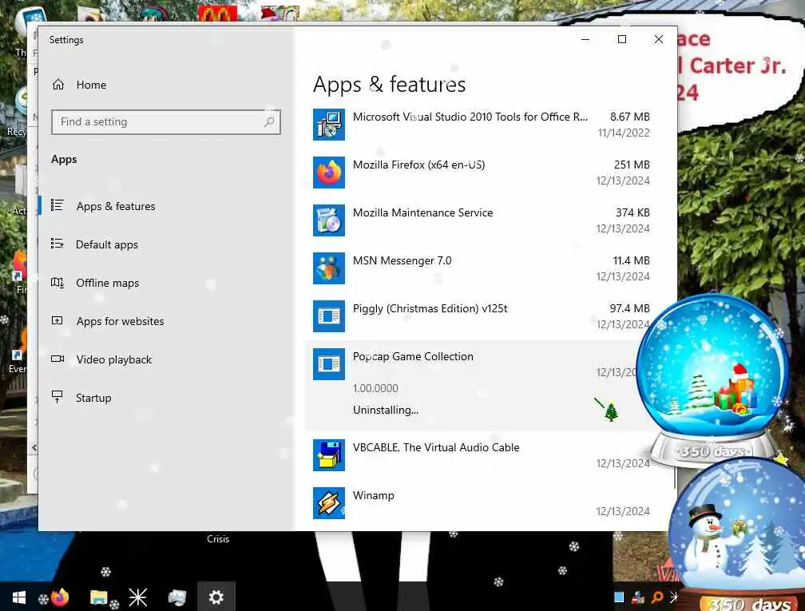Click the Uninstalling... status text
This screenshot has height=611, width=805.
[385, 411]
